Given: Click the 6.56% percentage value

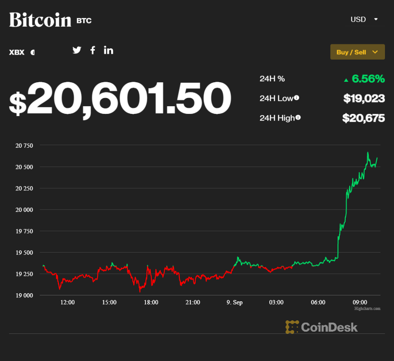Looking at the screenshot, I should pos(367,79).
